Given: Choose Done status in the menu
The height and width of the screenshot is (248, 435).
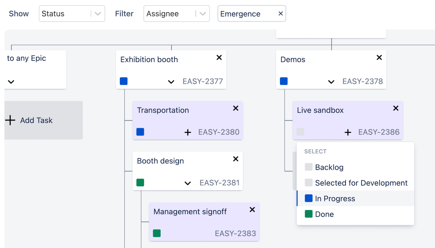Looking at the screenshot, I should 355,214.
